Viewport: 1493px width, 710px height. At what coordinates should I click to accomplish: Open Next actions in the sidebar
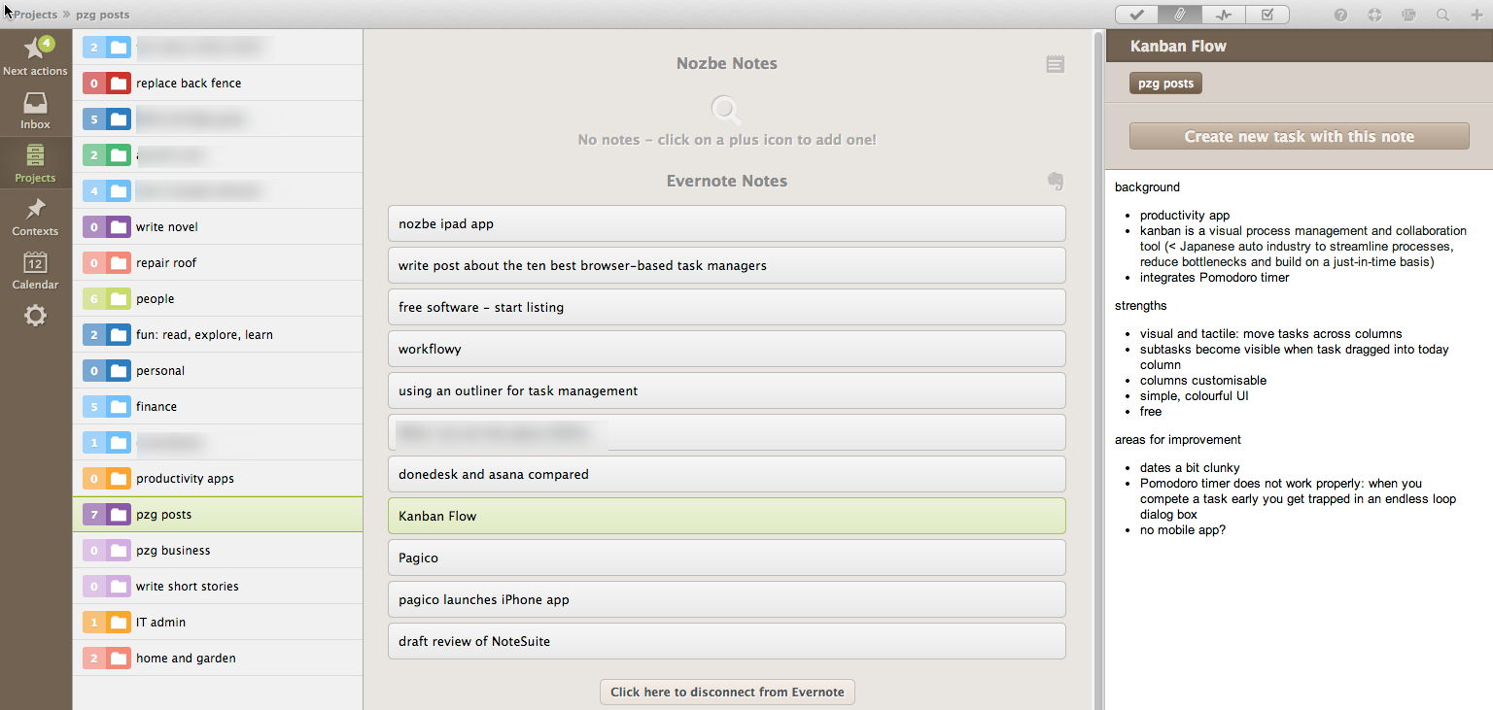[35, 56]
